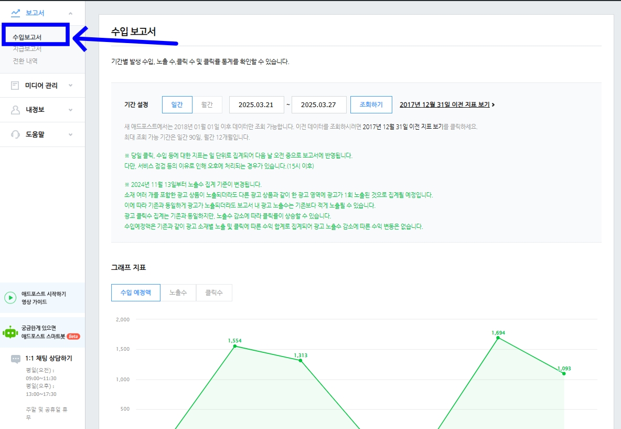Open 1:1 채팅 상담하기 link

[49, 359]
